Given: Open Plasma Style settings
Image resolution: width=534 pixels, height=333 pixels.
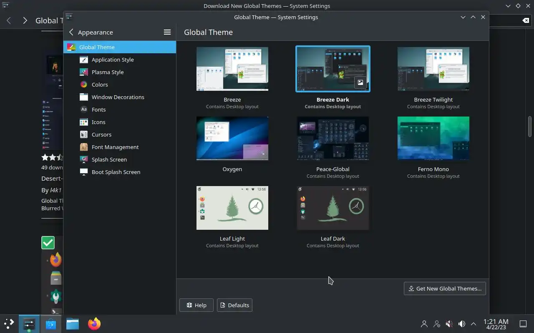Looking at the screenshot, I should point(120,72).
